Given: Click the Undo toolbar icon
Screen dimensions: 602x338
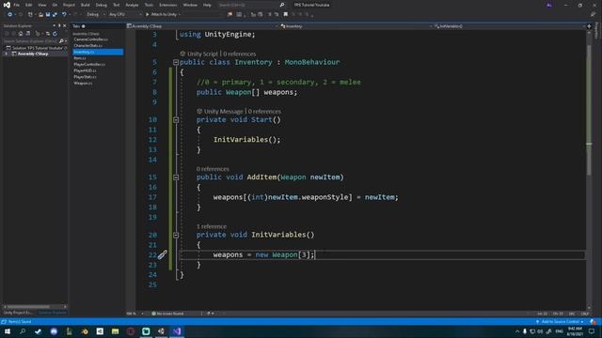Looking at the screenshot, I should tap(64, 15).
